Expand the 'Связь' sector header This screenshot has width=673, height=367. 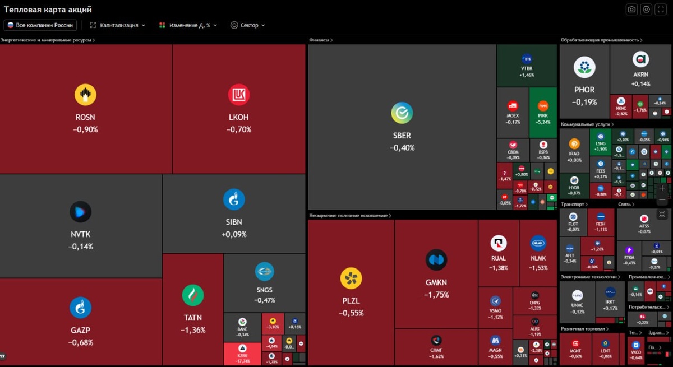point(626,205)
